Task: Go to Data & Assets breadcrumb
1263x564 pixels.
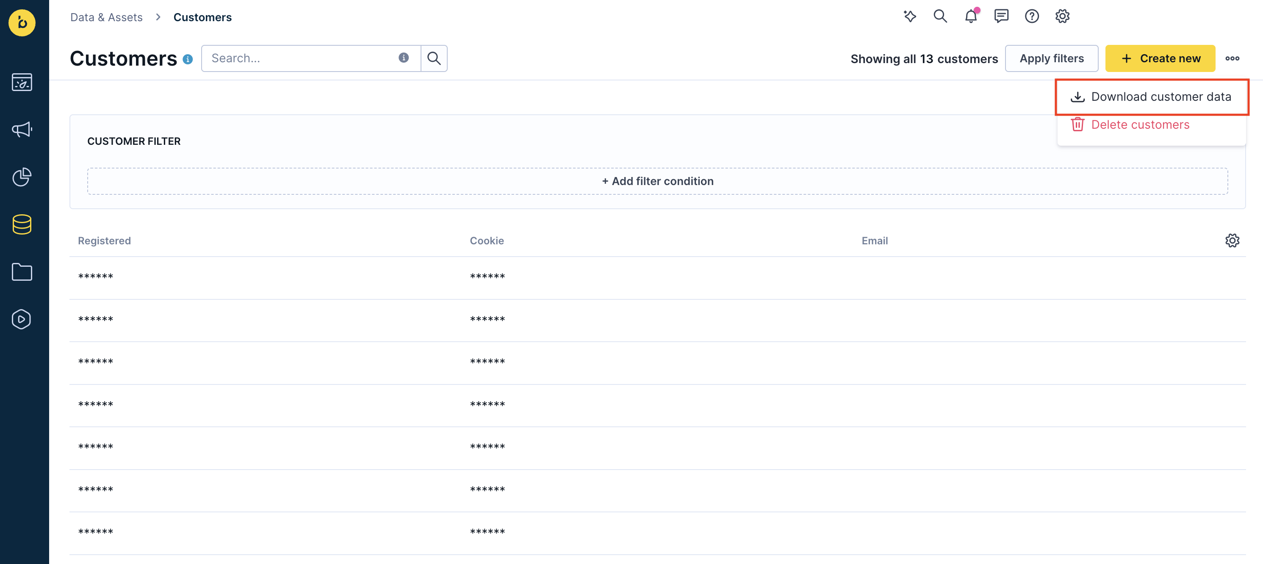Action: tap(106, 17)
